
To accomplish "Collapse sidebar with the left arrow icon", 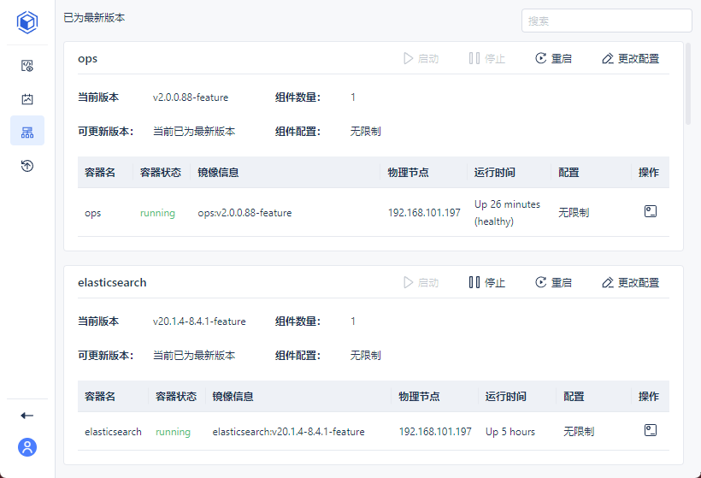I will point(27,416).
